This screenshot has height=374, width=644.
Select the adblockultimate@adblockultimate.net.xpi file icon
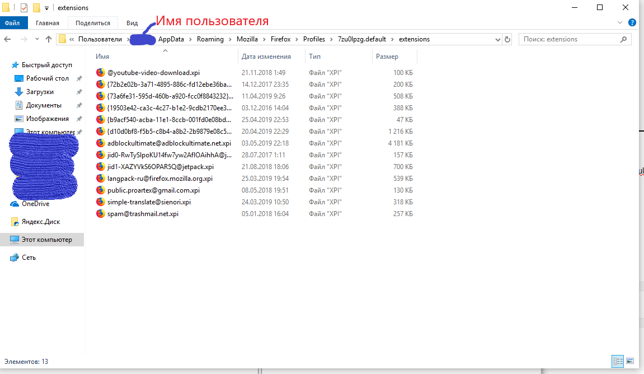click(101, 143)
